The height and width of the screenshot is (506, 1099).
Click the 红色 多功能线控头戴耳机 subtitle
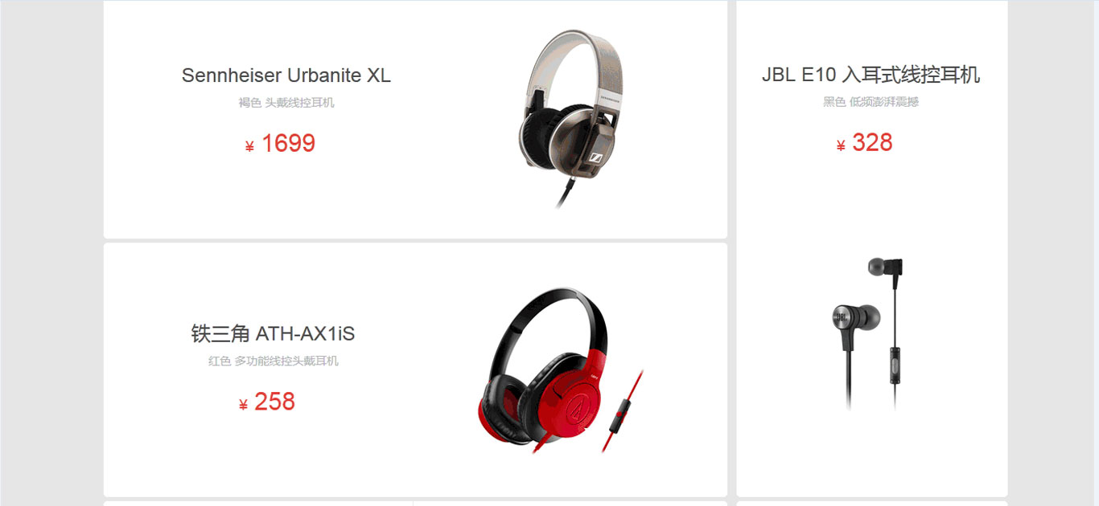point(274,361)
